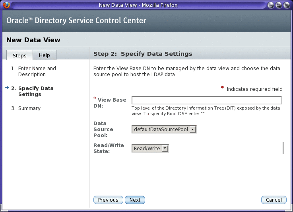Cancel the New Data View wizard
Screen dimensions: 293x212
pos(274,200)
